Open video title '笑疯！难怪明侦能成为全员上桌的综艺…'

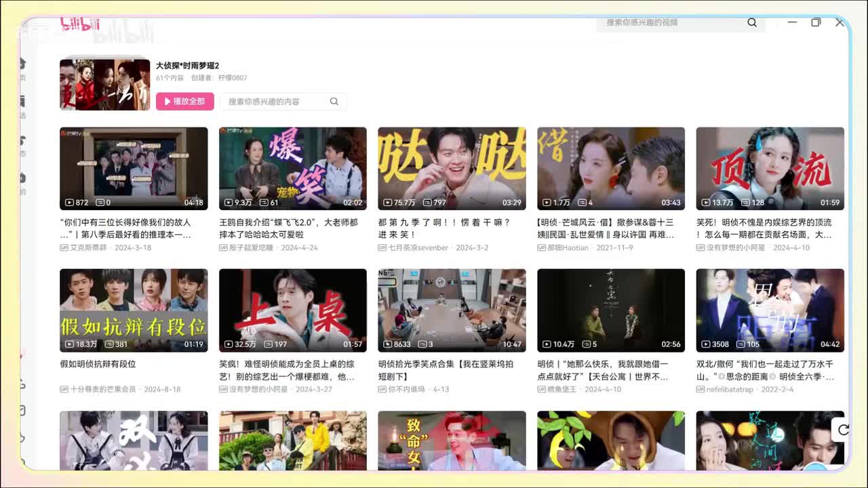tap(287, 370)
